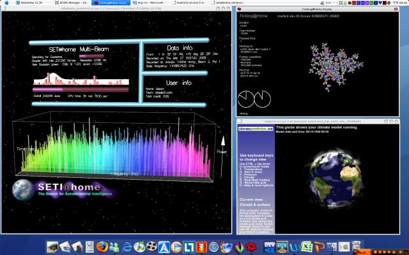The height and width of the screenshot is (255, 409).
Task: Click the rotating Earth globe in climate window
Action: coord(335,179)
